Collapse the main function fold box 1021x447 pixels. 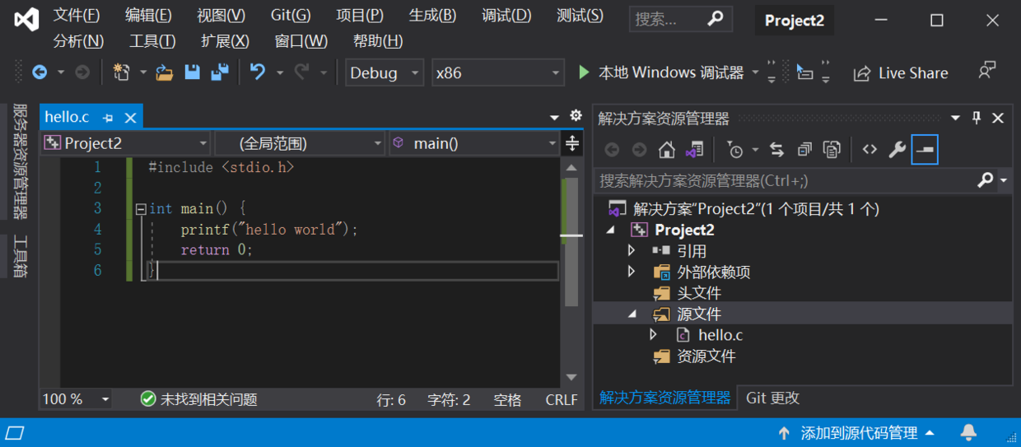(141, 209)
